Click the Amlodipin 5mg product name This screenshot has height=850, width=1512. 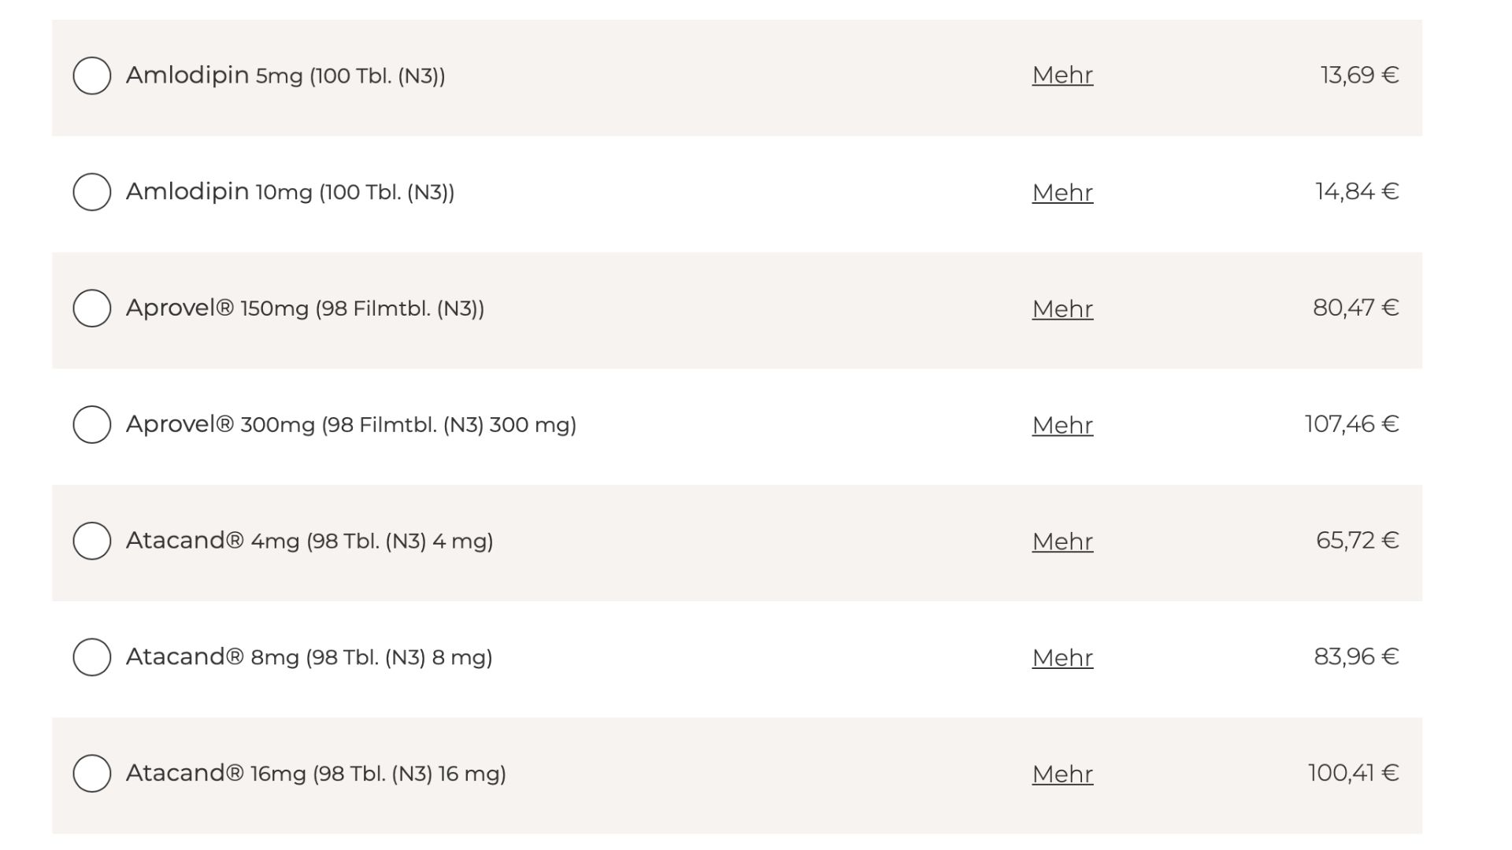pos(285,76)
